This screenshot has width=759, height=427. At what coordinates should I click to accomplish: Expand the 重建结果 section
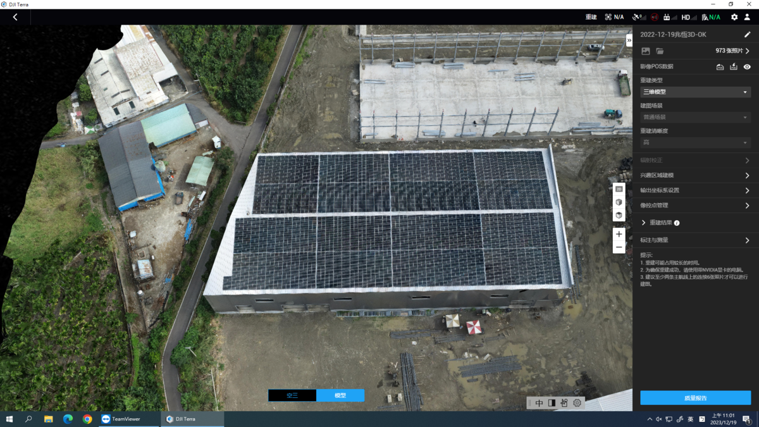tap(644, 223)
